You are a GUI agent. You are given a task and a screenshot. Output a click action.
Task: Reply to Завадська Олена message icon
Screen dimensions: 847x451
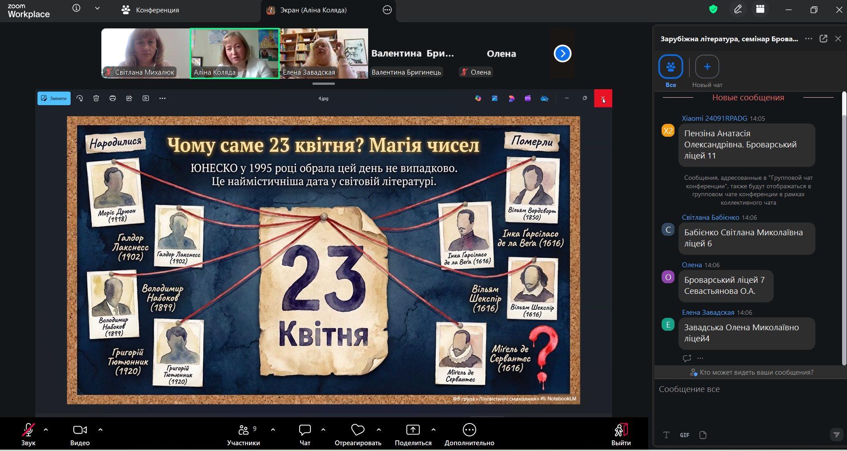coord(687,358)
